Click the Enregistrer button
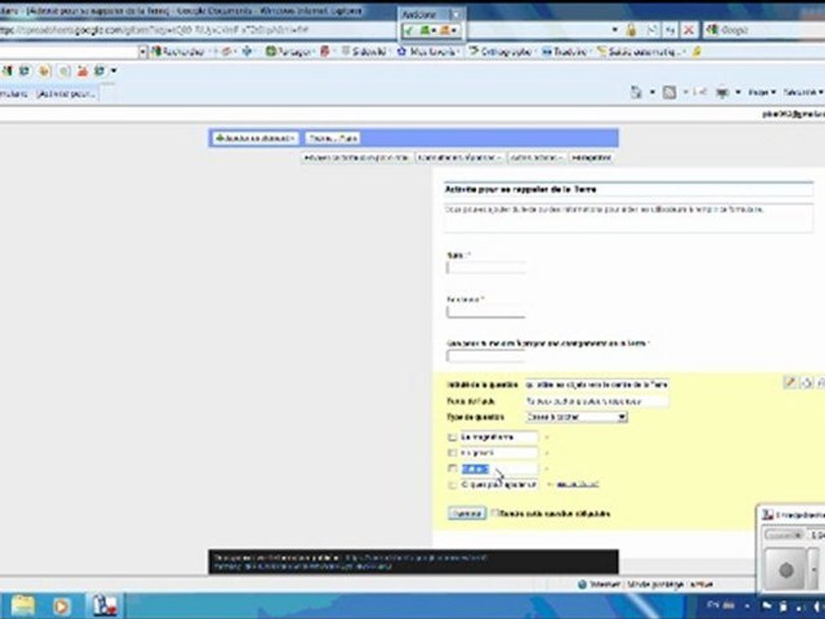Image resolution: width=825 pixels, height=619 pixels. pyautogui.click(x=591, y=157)
